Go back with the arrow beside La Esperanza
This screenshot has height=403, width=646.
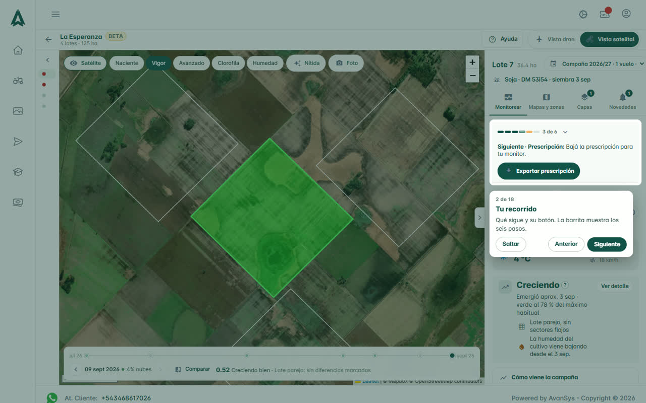click(48, 39)
